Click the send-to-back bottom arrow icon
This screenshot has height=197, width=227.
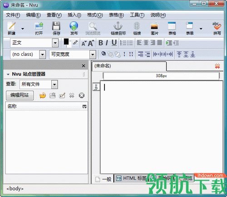(x=192, y=54)
